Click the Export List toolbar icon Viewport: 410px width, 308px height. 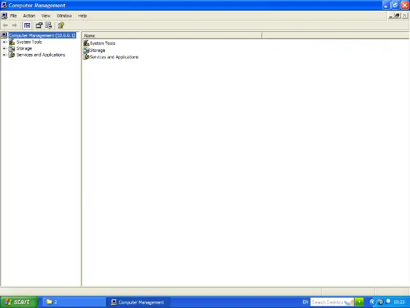tap(49, 26)
